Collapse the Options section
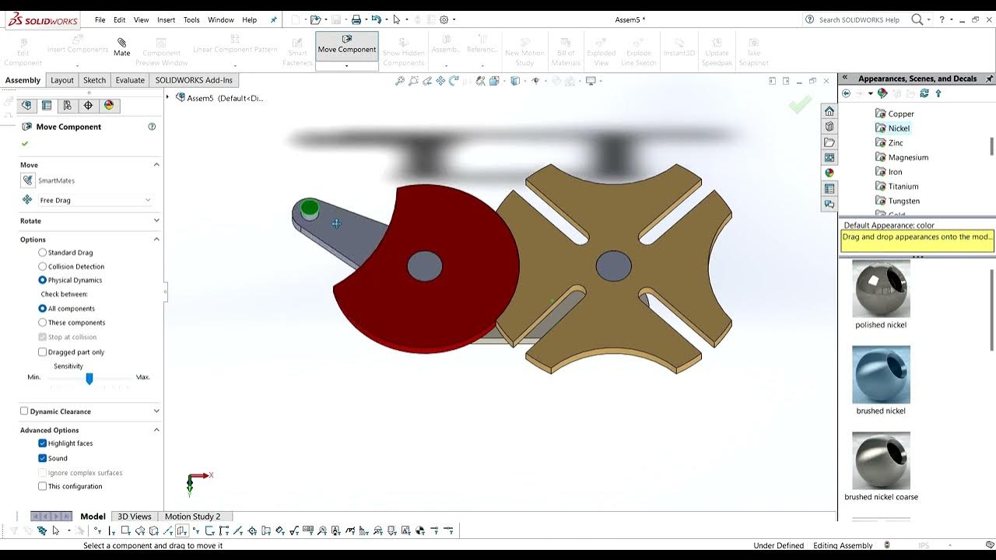The image size is (996, 560). coord(156,240)
